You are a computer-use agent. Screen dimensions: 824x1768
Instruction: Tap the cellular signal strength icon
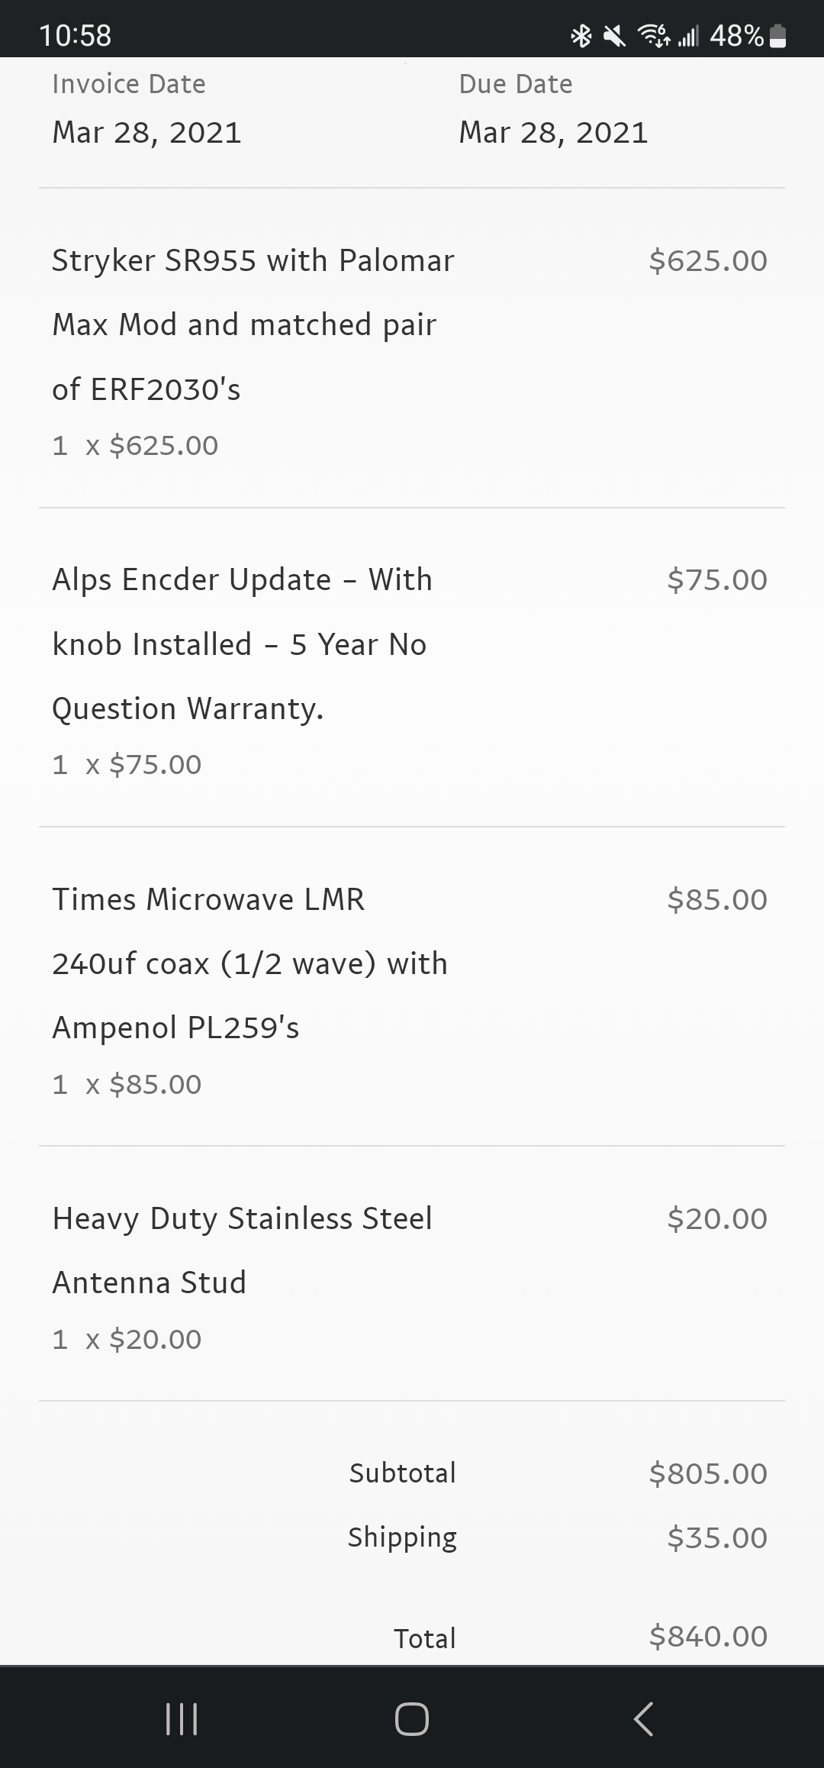pyautogui.click(x=688, y=36)
